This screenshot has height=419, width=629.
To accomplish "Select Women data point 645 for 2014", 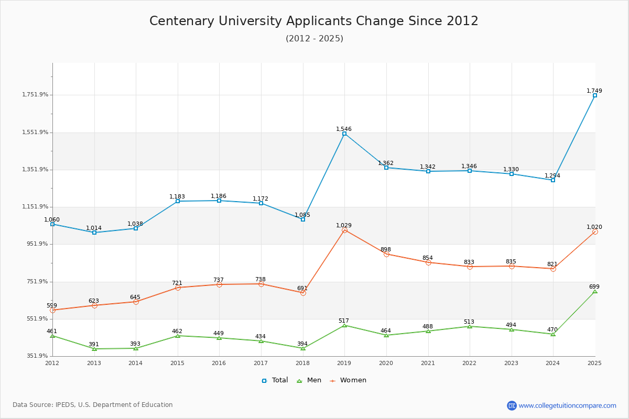I will click(x=136, y=302).
